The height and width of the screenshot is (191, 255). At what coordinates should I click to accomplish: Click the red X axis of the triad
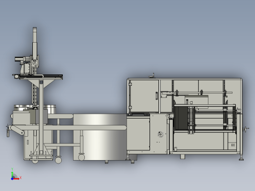coord(16,179)
